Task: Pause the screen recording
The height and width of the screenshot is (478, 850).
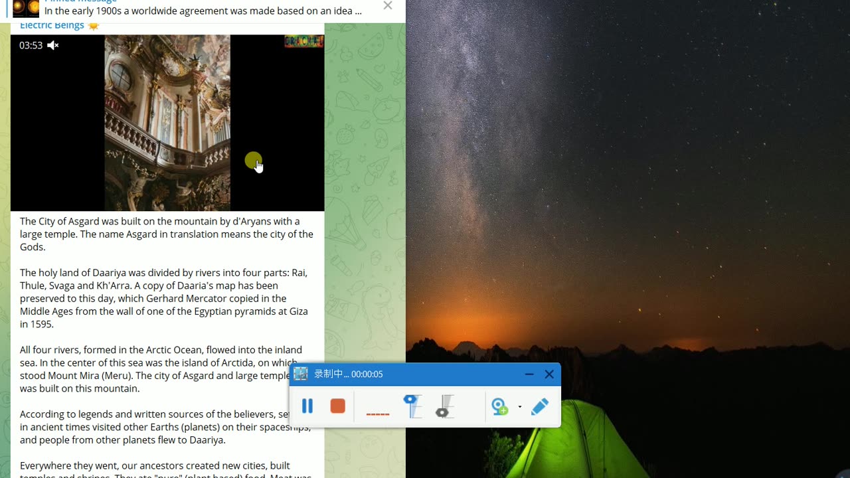Action: click(x=307, y=406)
